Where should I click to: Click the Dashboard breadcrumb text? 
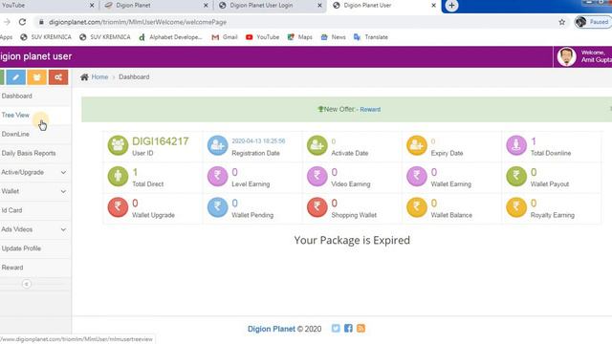coord(134,76)
